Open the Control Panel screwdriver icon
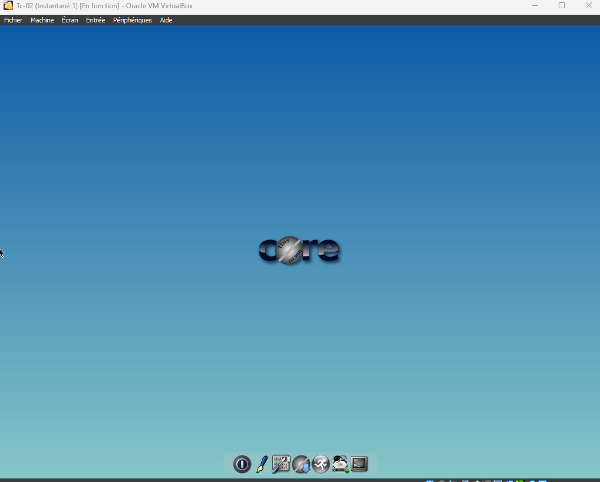The width and height of the screenshot is (600, 482). pyautogui.click(x=281, y=464)
